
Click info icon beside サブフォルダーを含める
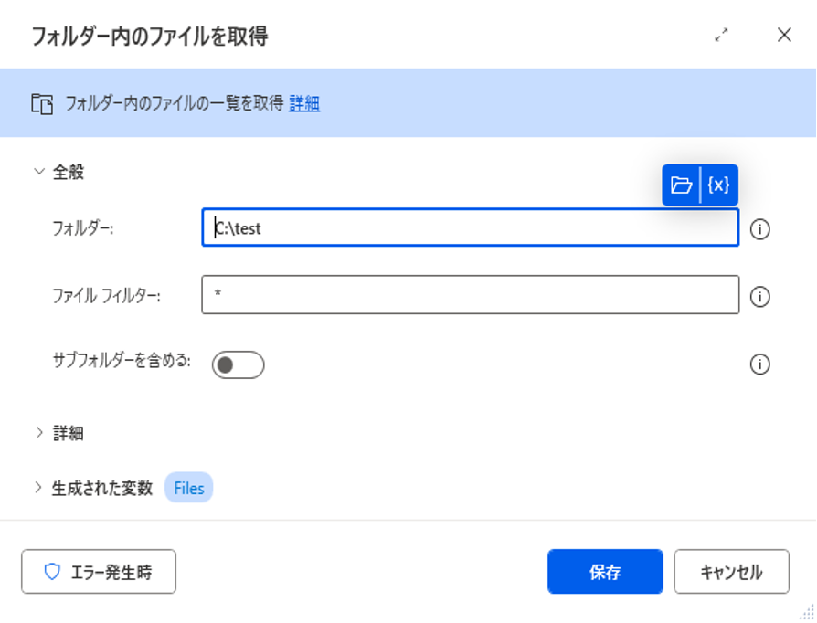(759, 364)
